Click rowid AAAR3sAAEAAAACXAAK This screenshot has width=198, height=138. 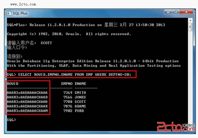coord(27,106)
